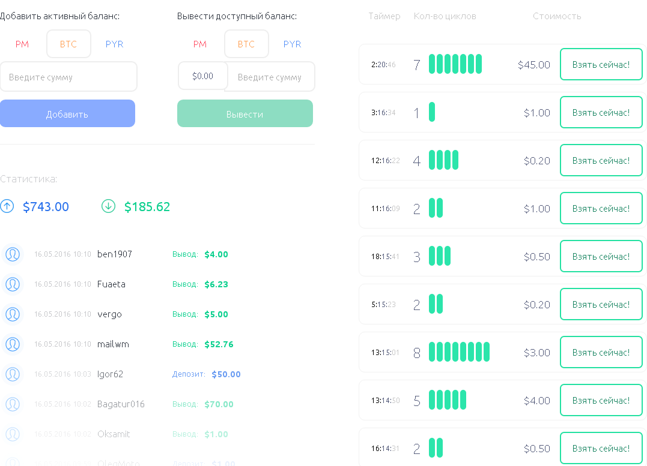Select BTC option for withdrawing balance
The image size is (647, 466).
246,44
